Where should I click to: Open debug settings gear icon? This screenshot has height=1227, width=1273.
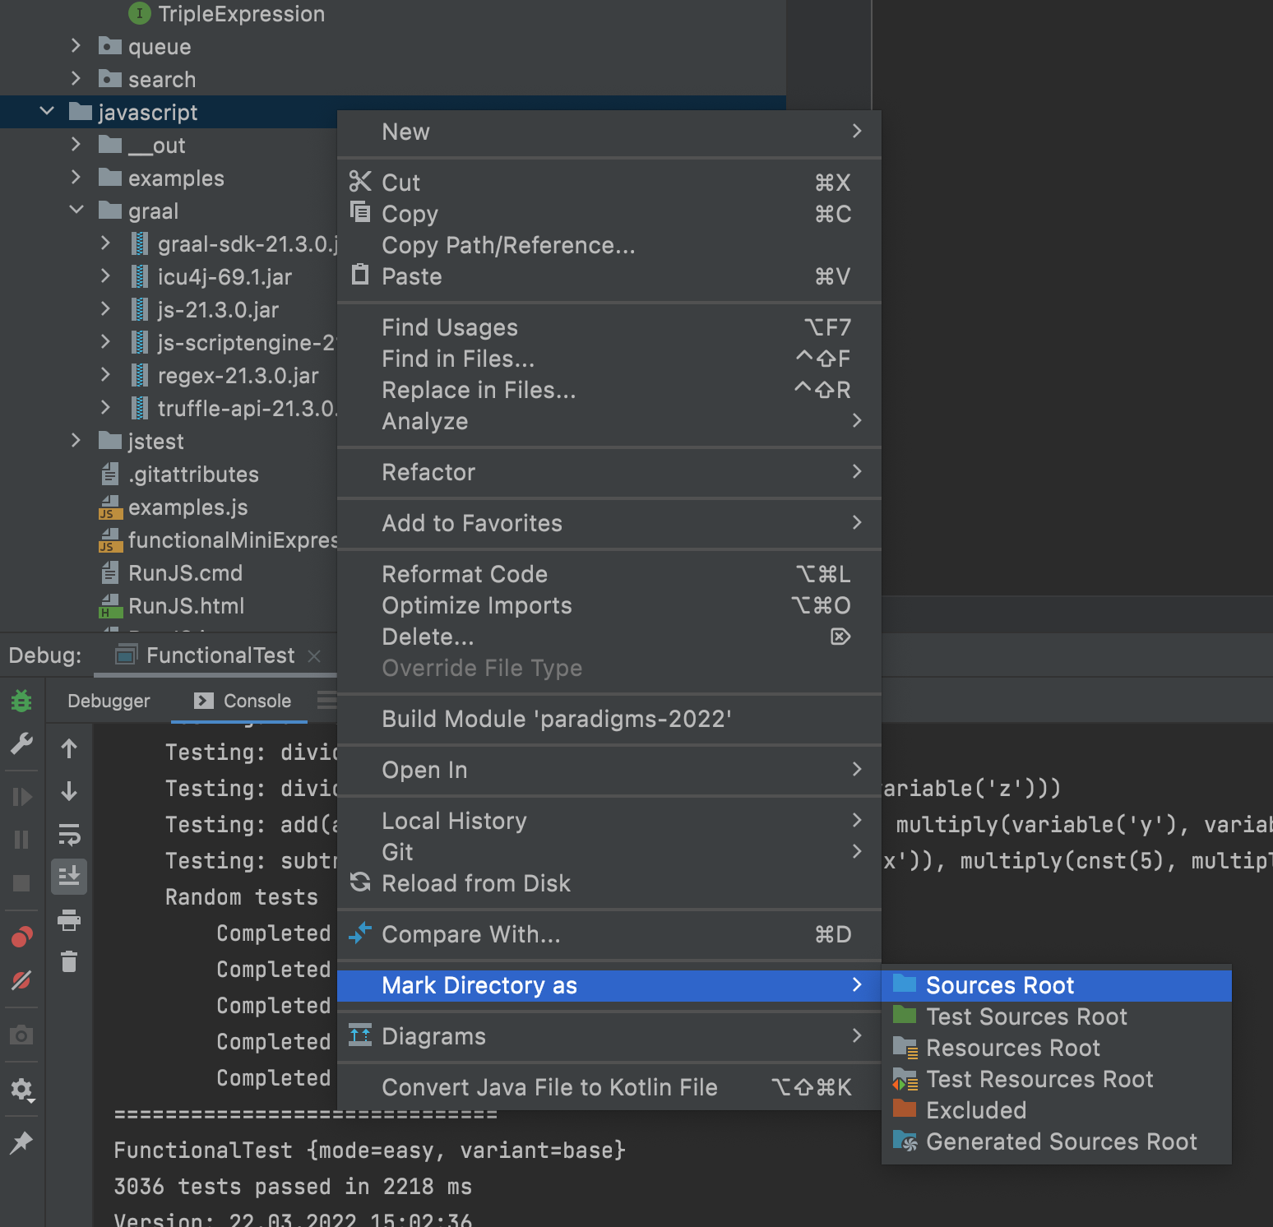tap(21, 1090)
